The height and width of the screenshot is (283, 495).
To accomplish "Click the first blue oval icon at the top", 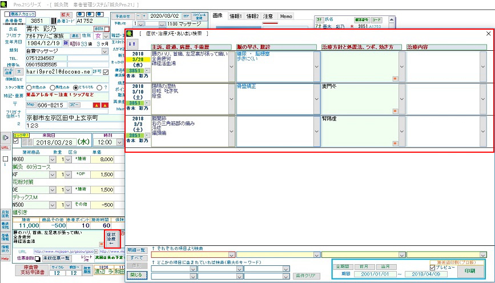I will pos(81,14).
